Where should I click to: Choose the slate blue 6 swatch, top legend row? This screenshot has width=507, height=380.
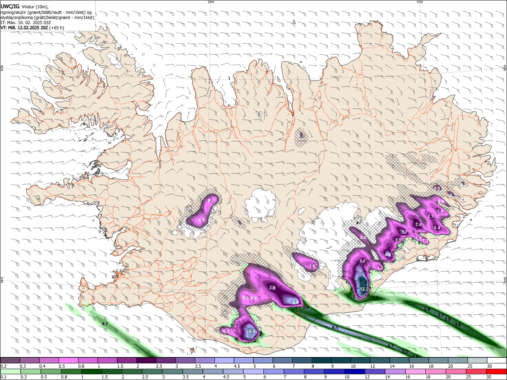point(282,360)
